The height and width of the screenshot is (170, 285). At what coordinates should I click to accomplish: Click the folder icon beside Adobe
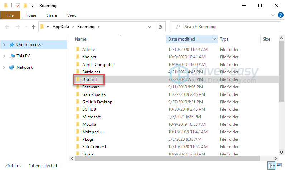[x=78, y=49]
